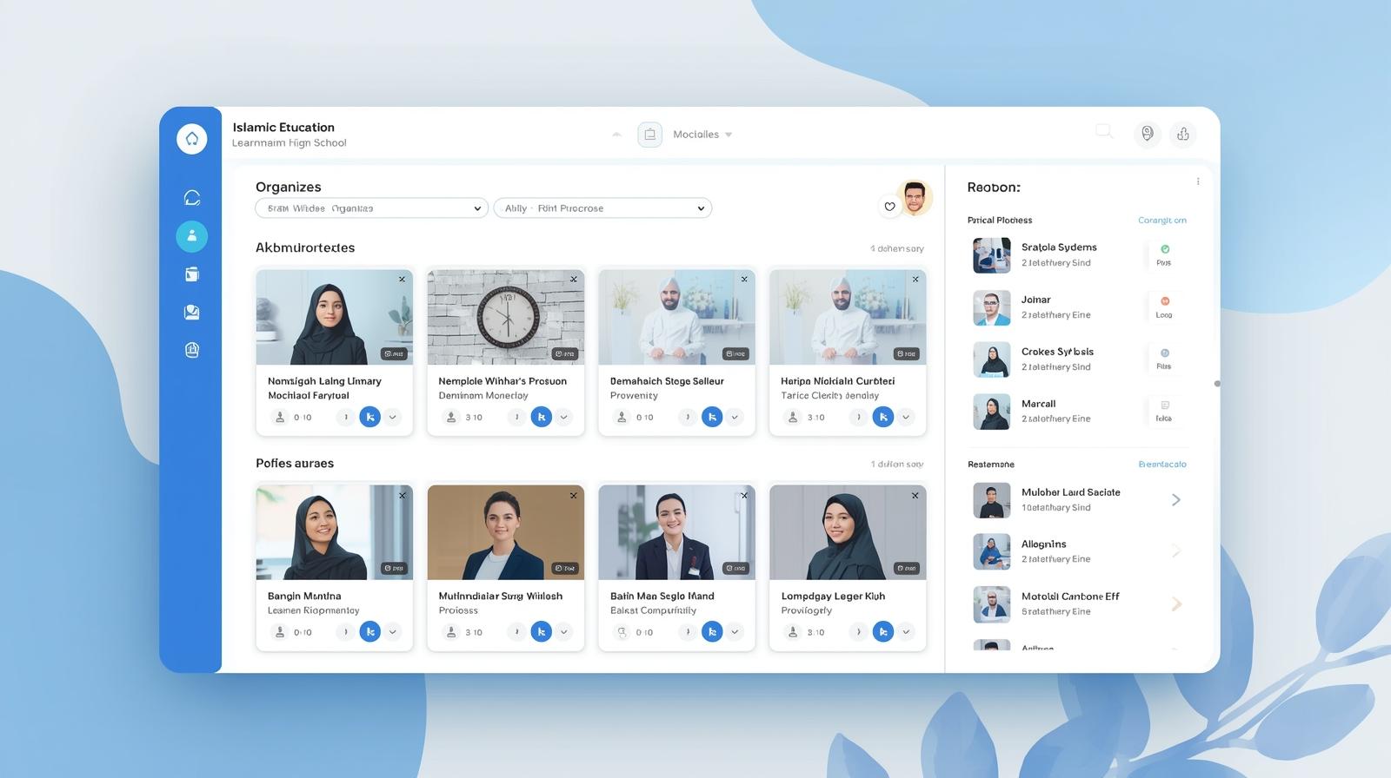This screenshot has height=778, width=1391.
Task: Close the Heripa Nlolalah Curbtei card
Action: pos(915,280)
